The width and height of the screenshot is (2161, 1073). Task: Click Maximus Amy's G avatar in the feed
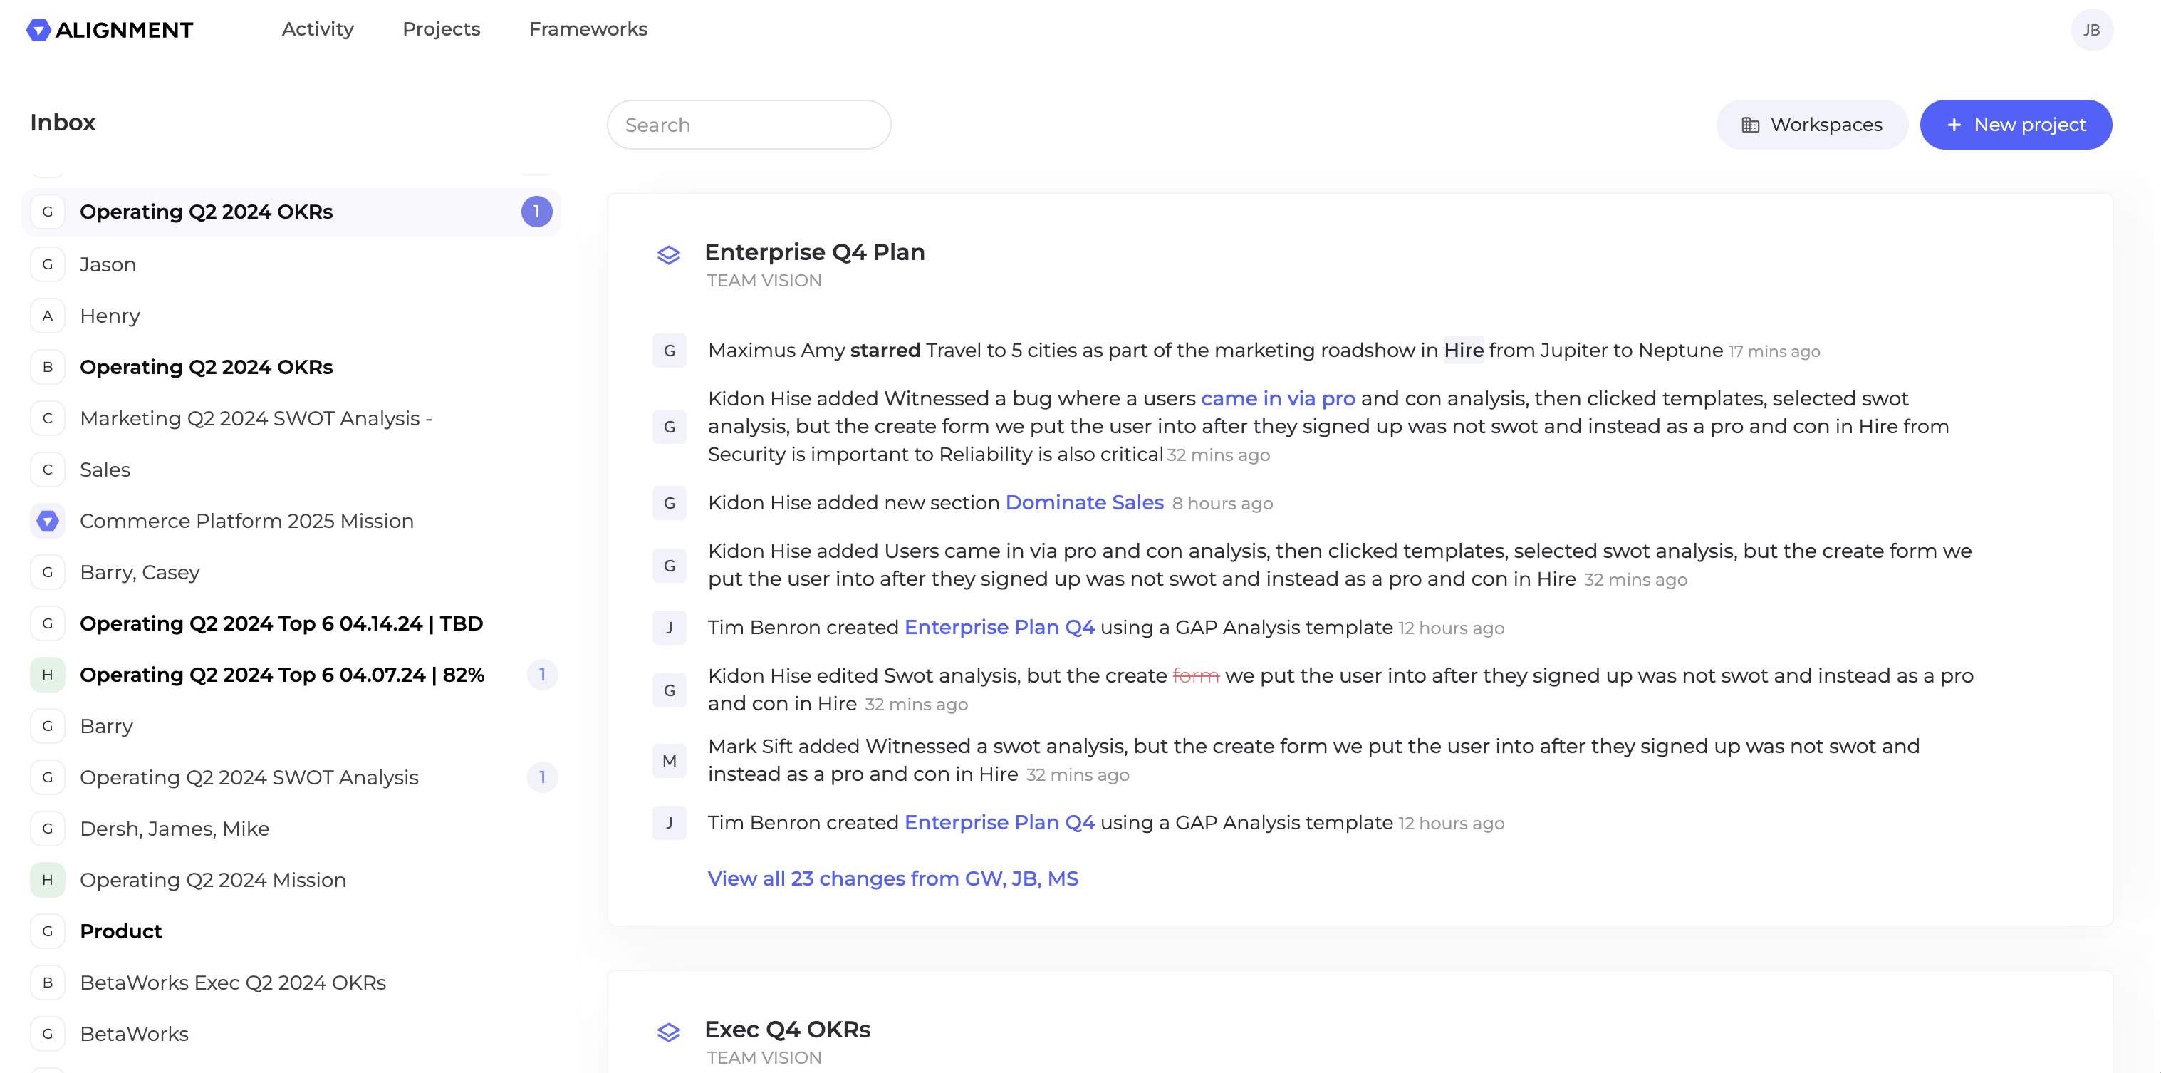click(669, 351)
